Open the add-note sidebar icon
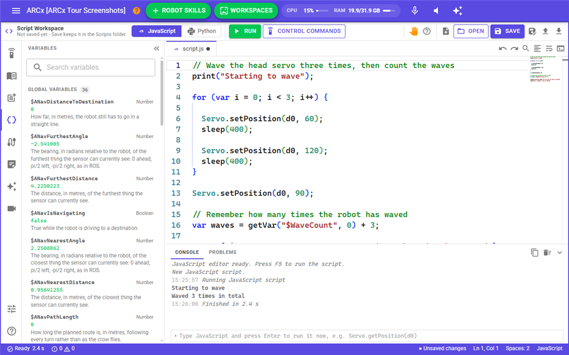Image resolution: width=569 pixels, height=355 pixels. point(12,98)
